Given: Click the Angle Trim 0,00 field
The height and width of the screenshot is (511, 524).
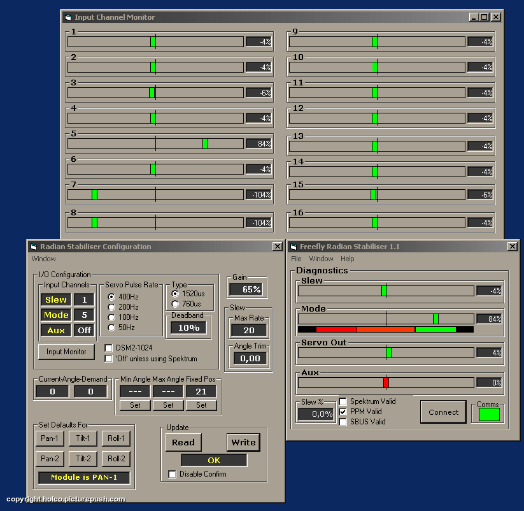Looking at the screenshot, I should (x=250, y=359).
